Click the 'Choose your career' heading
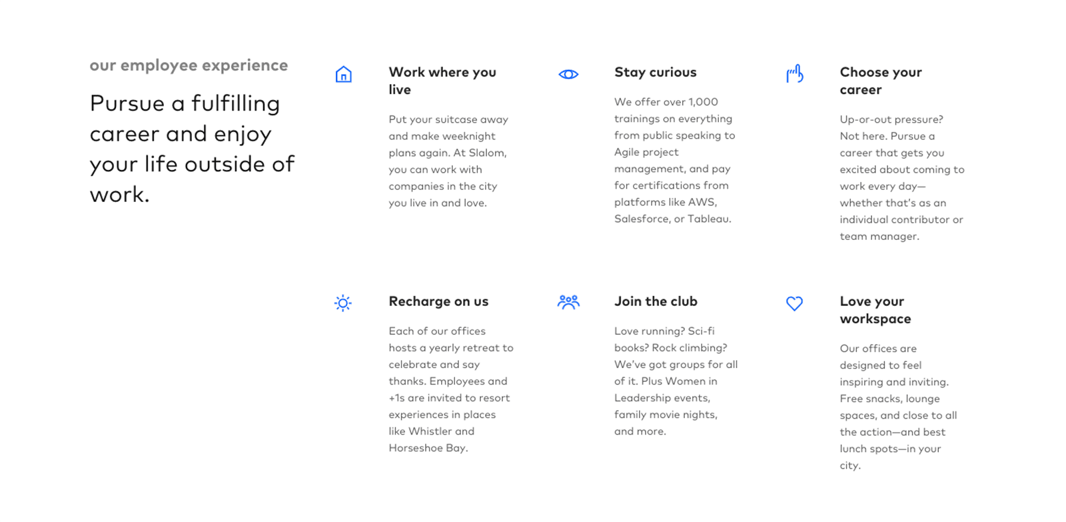This screenshot has width=1066, height=522. tap(880, 81)
